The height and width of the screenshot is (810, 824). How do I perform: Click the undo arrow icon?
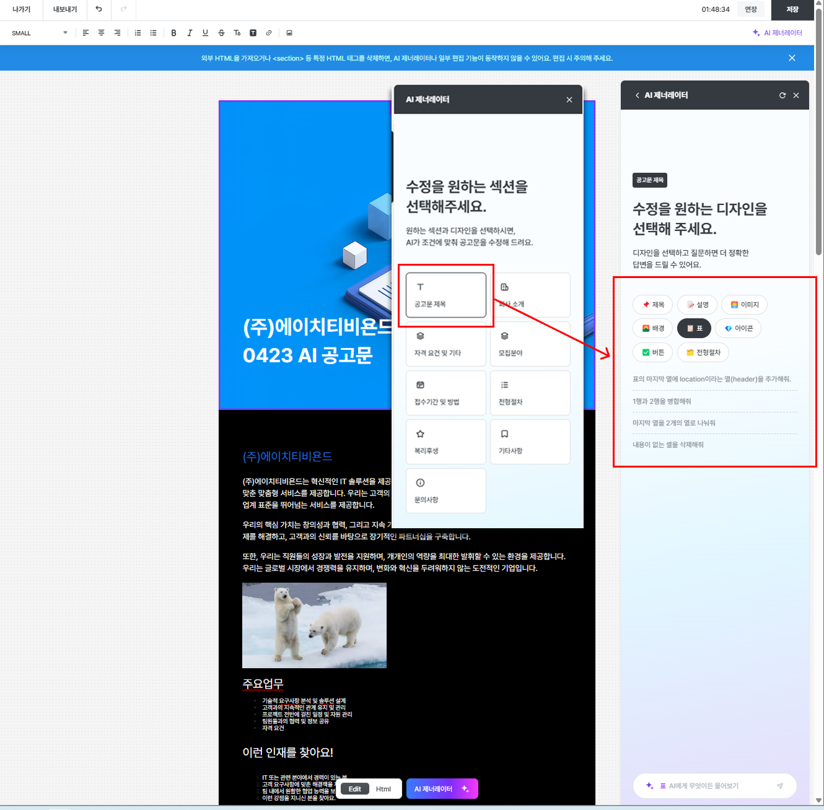pos(99,9)
